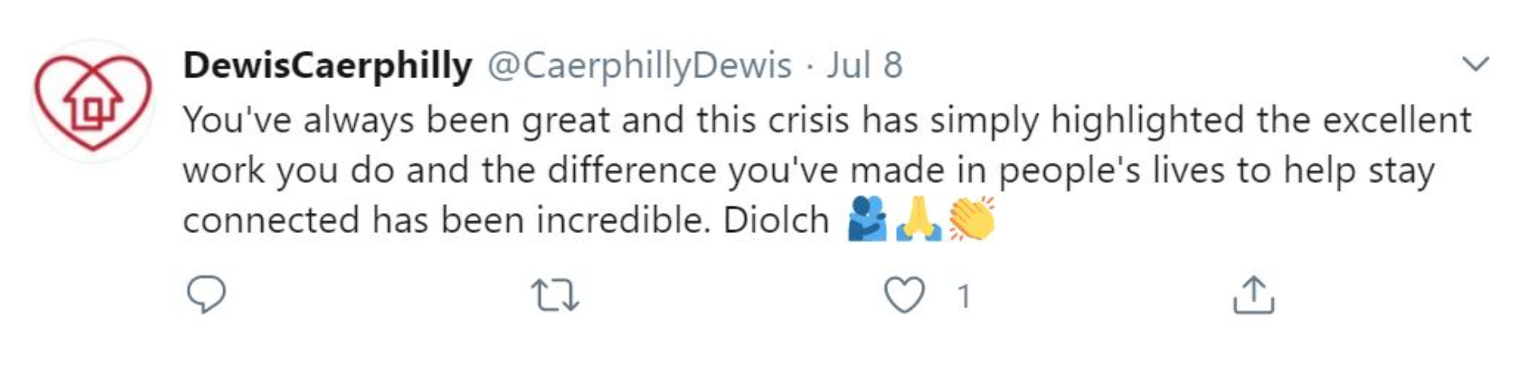Open the share tweet upload icon

point(1253,294)
